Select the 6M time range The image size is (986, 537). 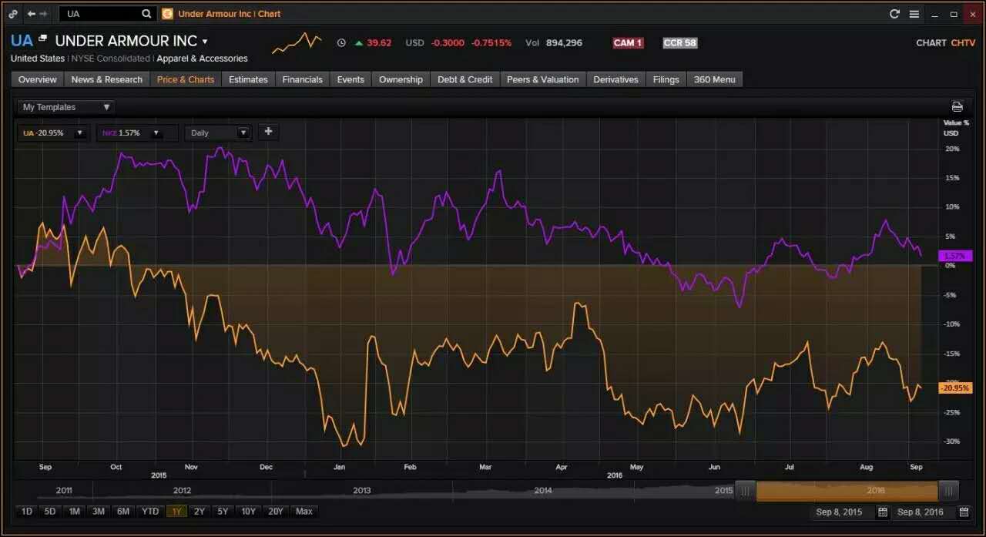(123, 512)
